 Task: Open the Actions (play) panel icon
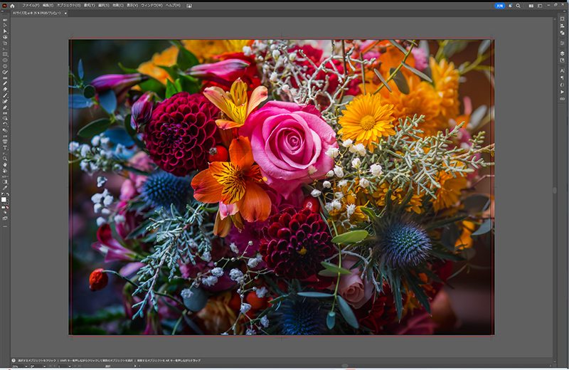tap(562, 92)
